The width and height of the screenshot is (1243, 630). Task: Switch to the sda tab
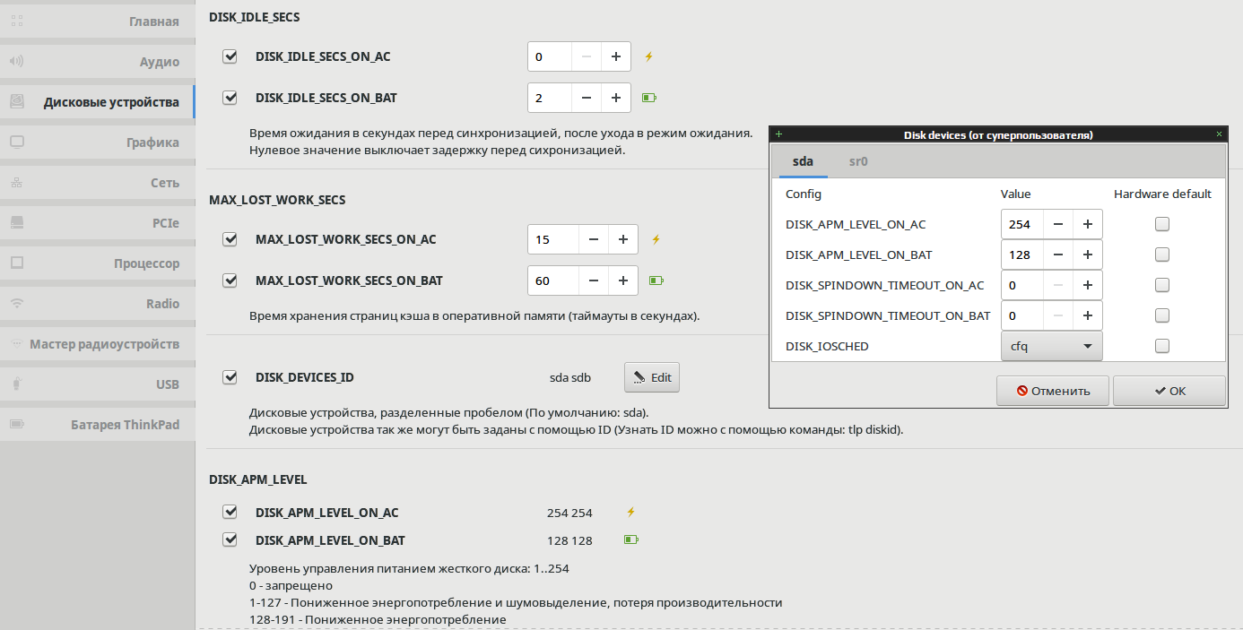(x=803, y=161)
